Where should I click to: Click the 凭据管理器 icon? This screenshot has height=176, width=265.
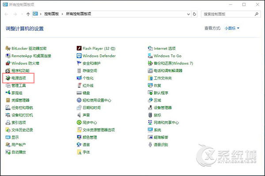pos(8,100)
